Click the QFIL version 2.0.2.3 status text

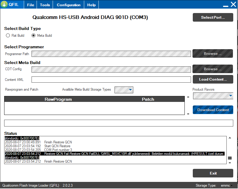pyautogui.click(x=37, y=185)
